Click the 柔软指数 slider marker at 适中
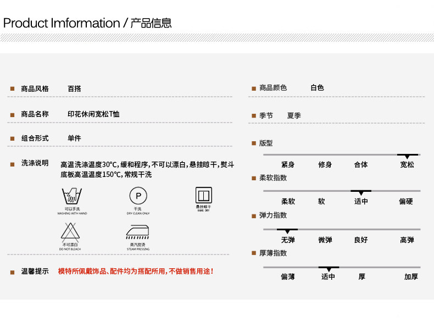The image size is (434, 321). (x=361, y=192)
